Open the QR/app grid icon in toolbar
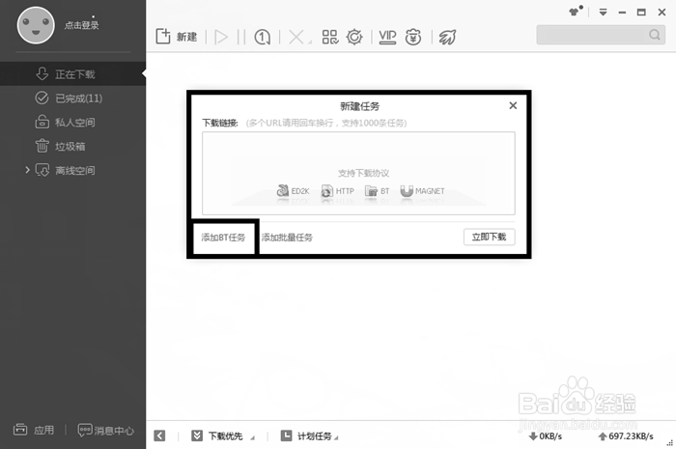 [330, 37]
